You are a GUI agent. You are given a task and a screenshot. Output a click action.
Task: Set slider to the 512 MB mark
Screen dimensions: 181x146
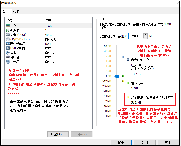pos(107,81)
